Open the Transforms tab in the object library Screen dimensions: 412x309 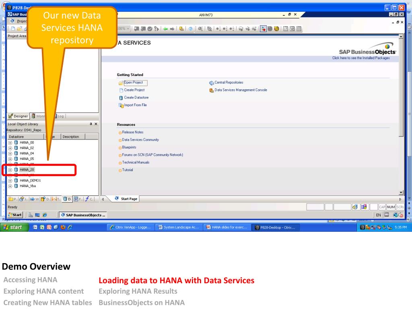point(56,199)
